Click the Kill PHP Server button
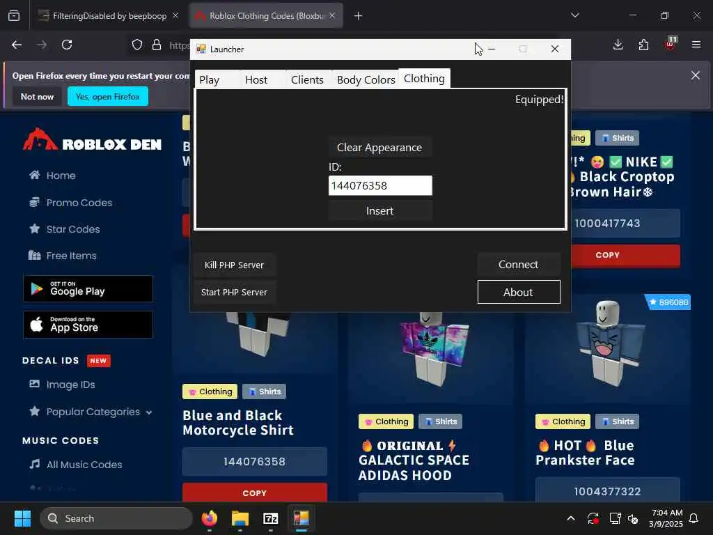Screen dimensions: 713x535 click(x=234, y=265)
